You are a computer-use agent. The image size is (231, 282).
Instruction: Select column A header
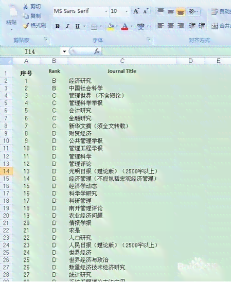tap(26, 61)
